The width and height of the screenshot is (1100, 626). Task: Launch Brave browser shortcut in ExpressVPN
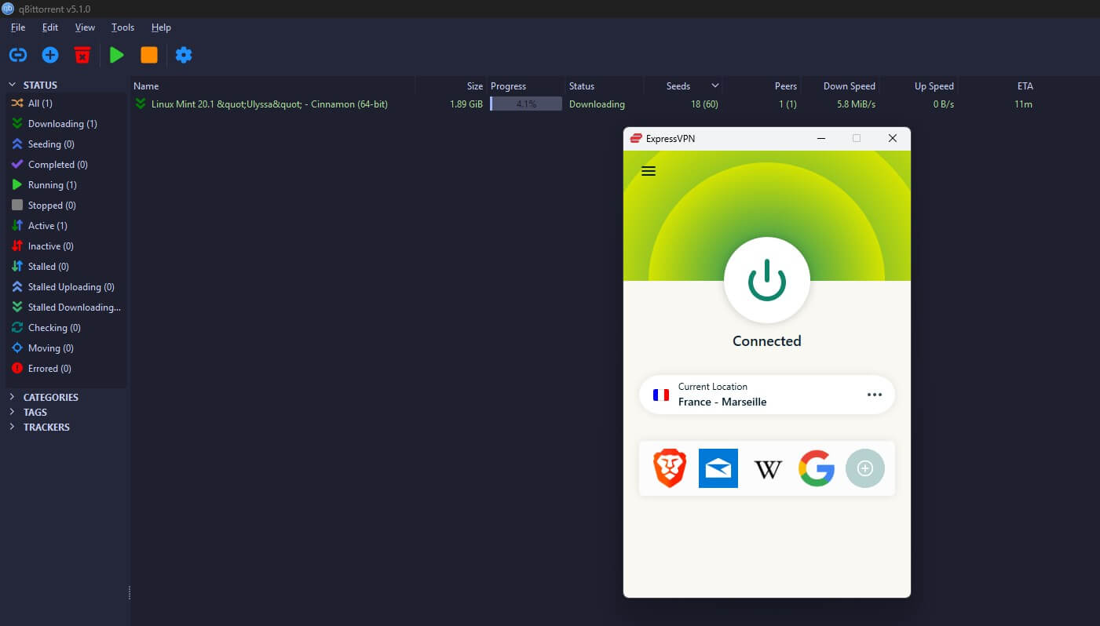click(670, 468)
